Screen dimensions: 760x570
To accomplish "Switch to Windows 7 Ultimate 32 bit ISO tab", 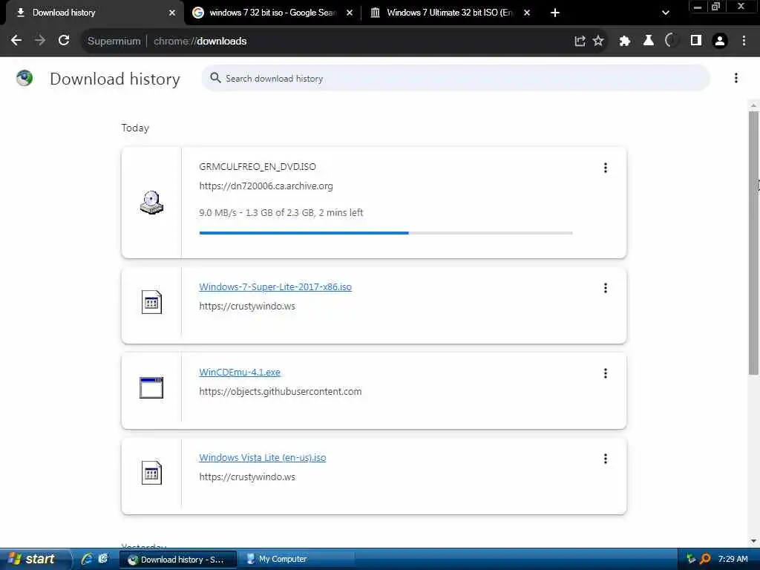I will coord(451,13).
